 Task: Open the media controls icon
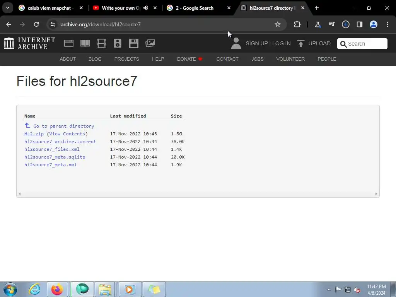[x=332, y=24]
